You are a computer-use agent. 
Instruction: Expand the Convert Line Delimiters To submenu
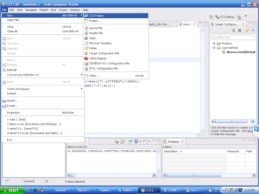click(x=42, y=75)
